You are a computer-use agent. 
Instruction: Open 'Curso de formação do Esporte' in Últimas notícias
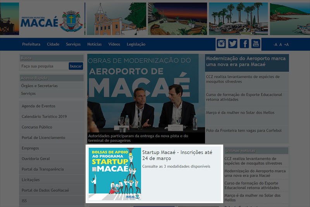click(x=252, y=185)
